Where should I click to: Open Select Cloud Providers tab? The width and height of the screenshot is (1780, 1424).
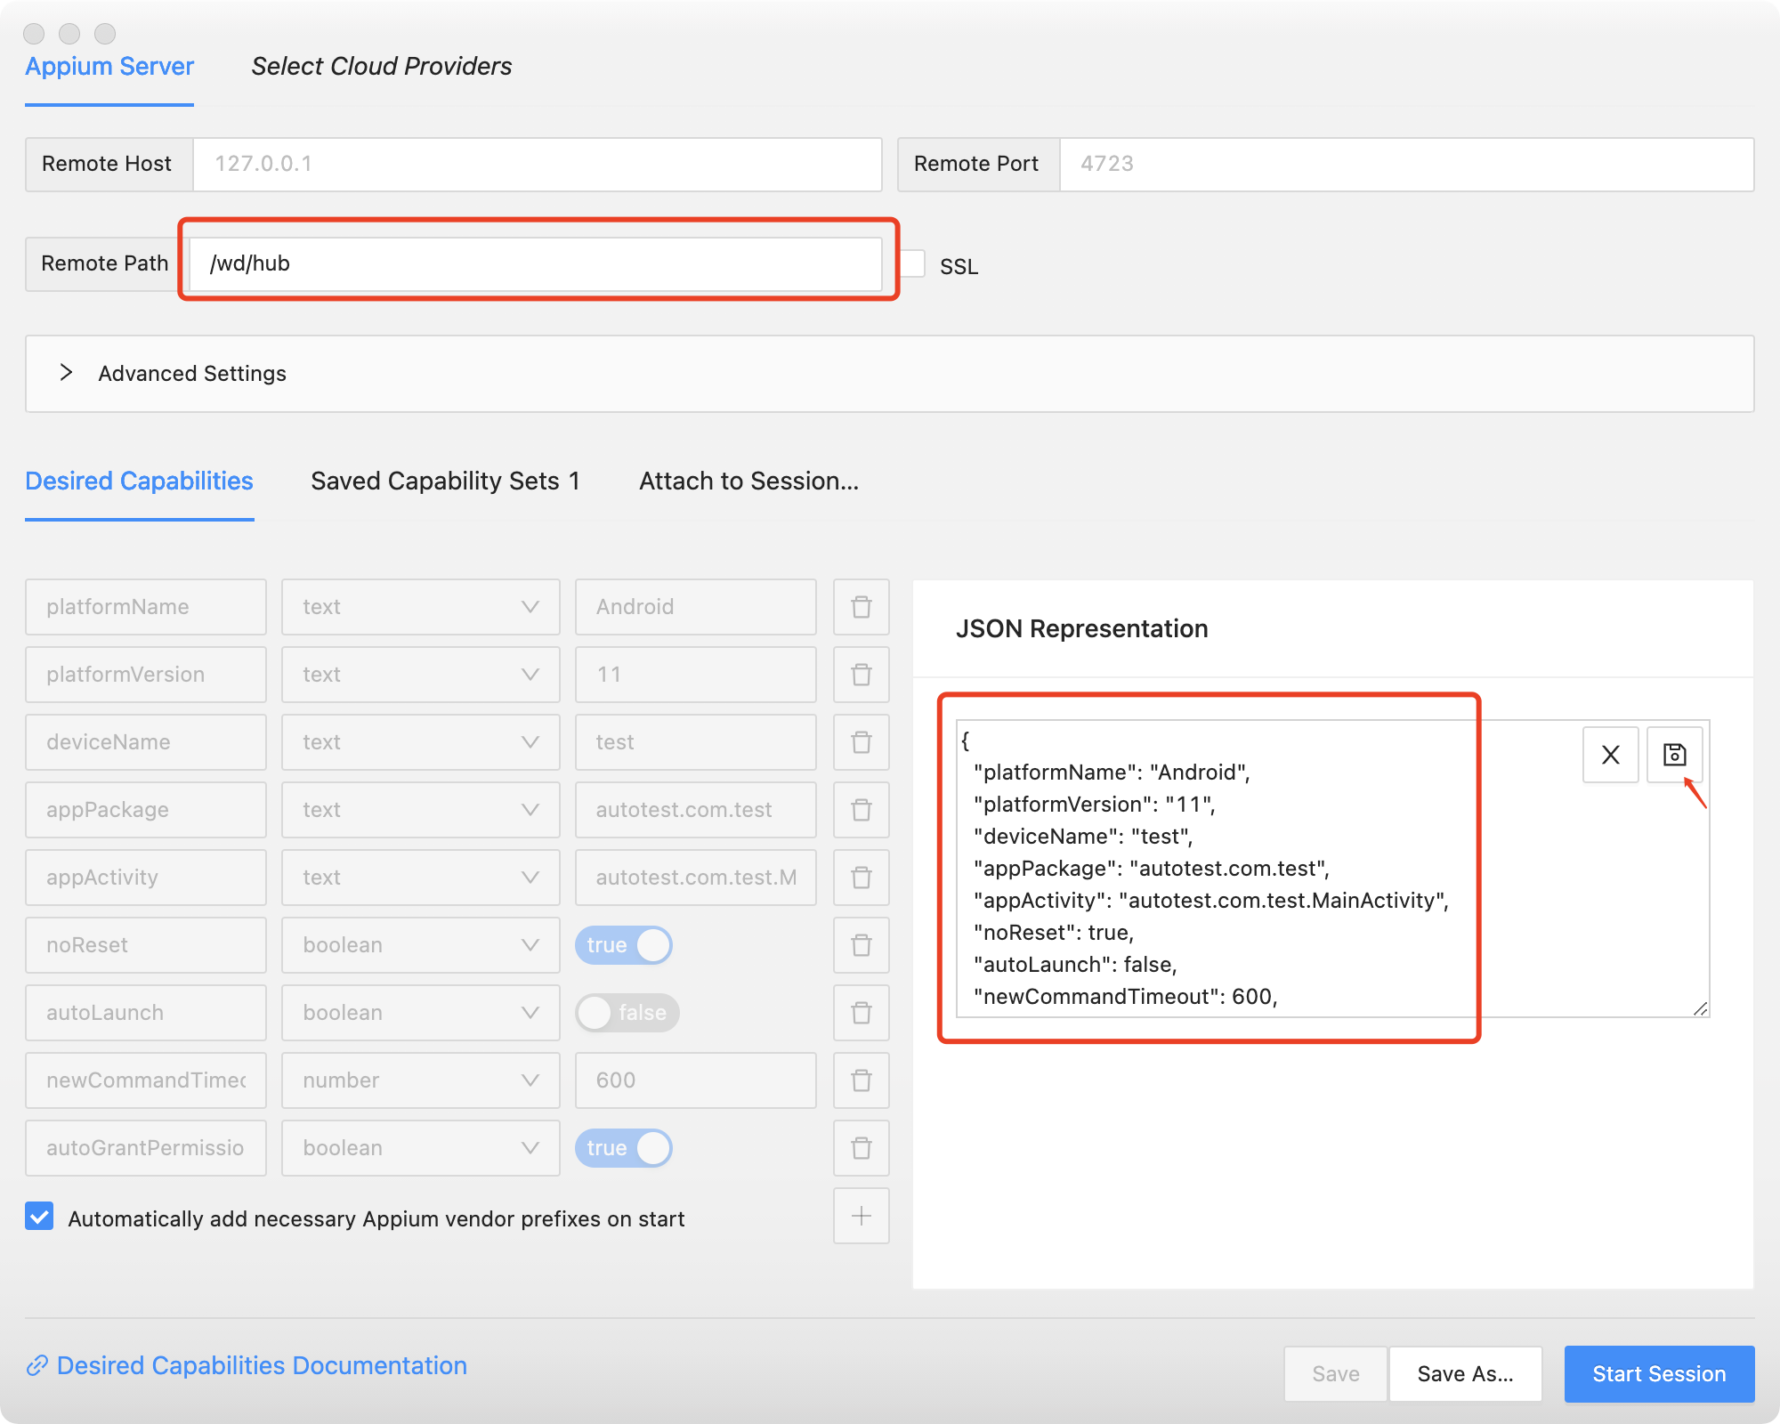[381, 67]
